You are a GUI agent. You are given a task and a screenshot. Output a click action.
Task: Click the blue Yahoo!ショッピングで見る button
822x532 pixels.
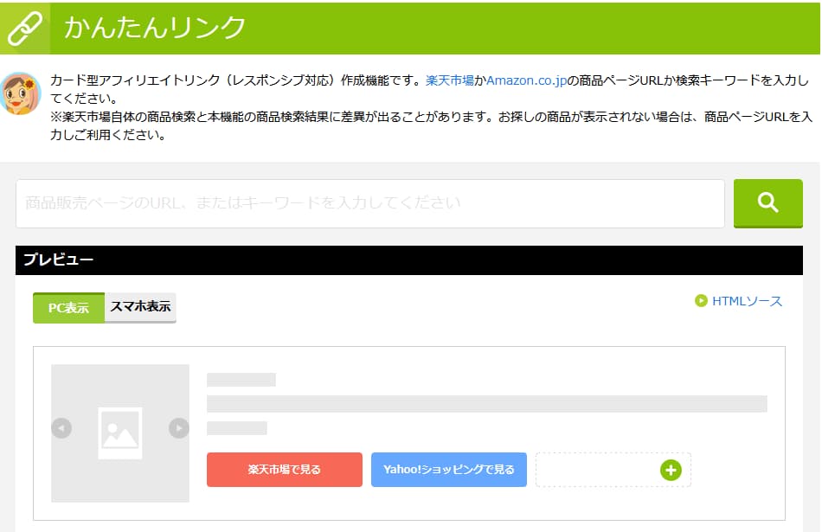pos(448,470)
